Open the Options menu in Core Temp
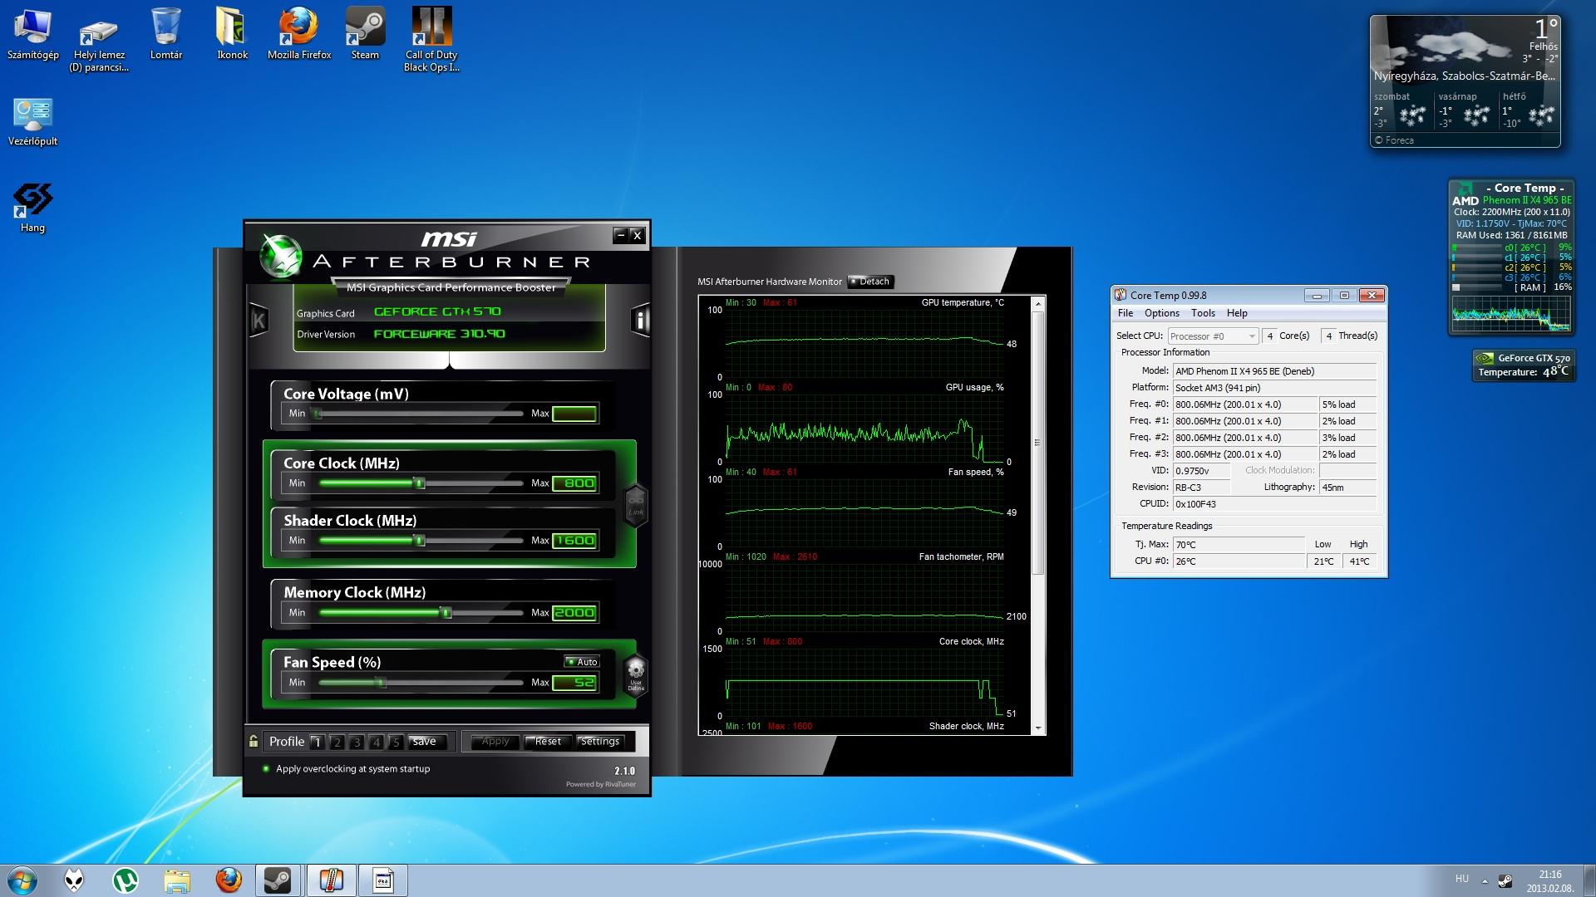 click(x=1161, y=313)
